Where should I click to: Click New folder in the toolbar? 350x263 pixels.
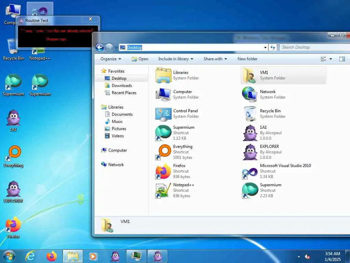point(247,59)
